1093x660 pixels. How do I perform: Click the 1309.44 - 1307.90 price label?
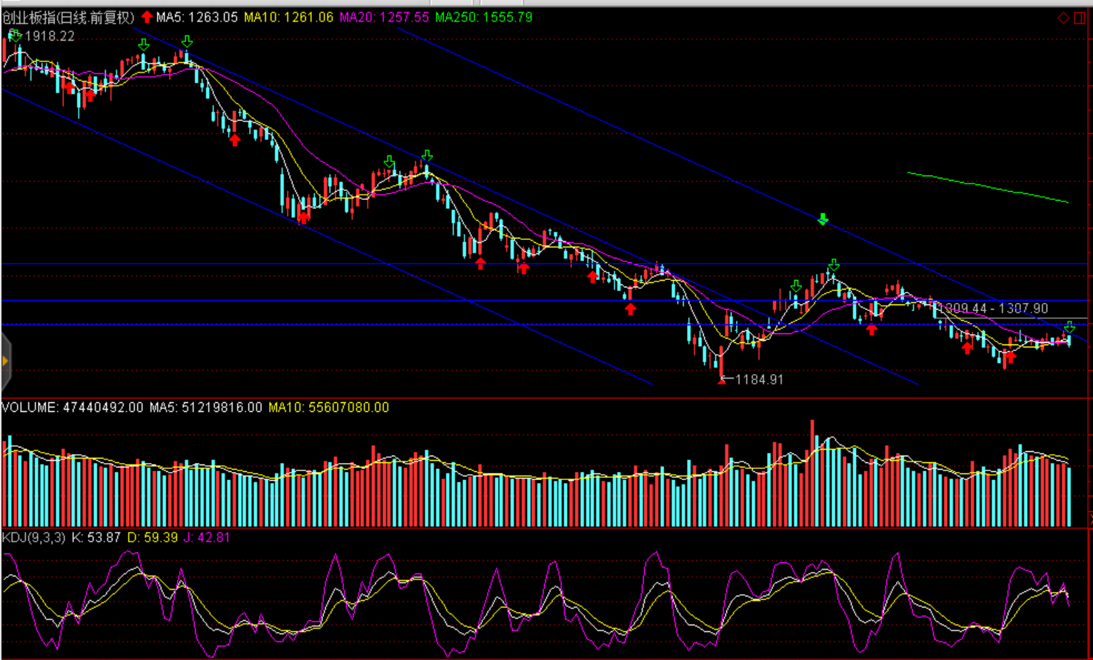click(993, 308)
